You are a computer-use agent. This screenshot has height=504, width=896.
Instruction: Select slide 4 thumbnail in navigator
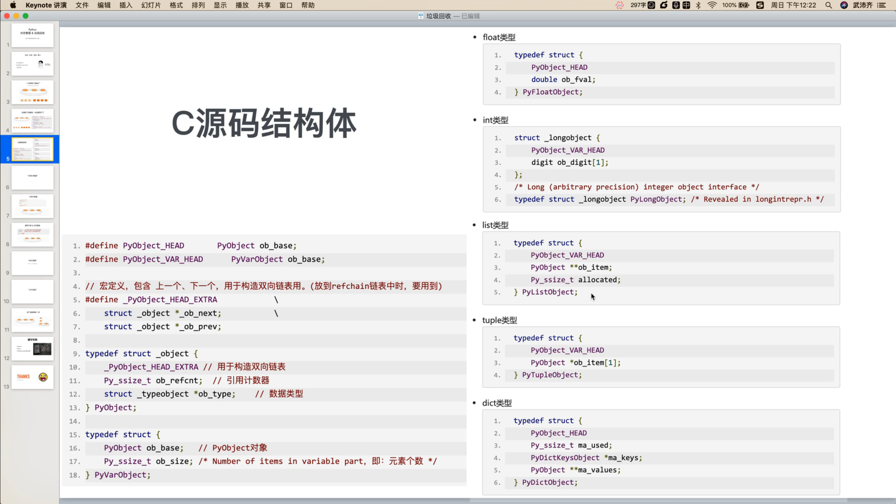coord(33,120)
